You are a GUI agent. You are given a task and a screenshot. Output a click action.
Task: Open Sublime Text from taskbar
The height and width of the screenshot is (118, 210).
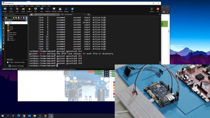pyautogui.click(x=45, y=116)
